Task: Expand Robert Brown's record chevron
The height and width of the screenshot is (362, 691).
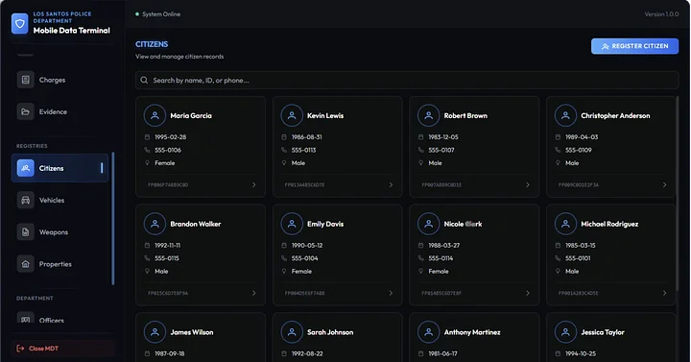Action: (x=528, y=184)
